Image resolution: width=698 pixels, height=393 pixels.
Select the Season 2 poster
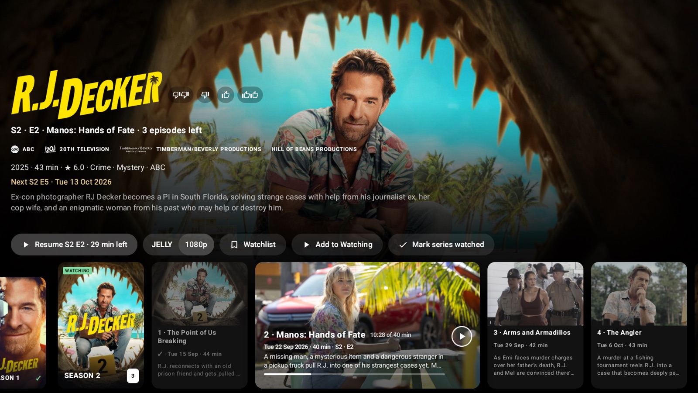[101, 325]
